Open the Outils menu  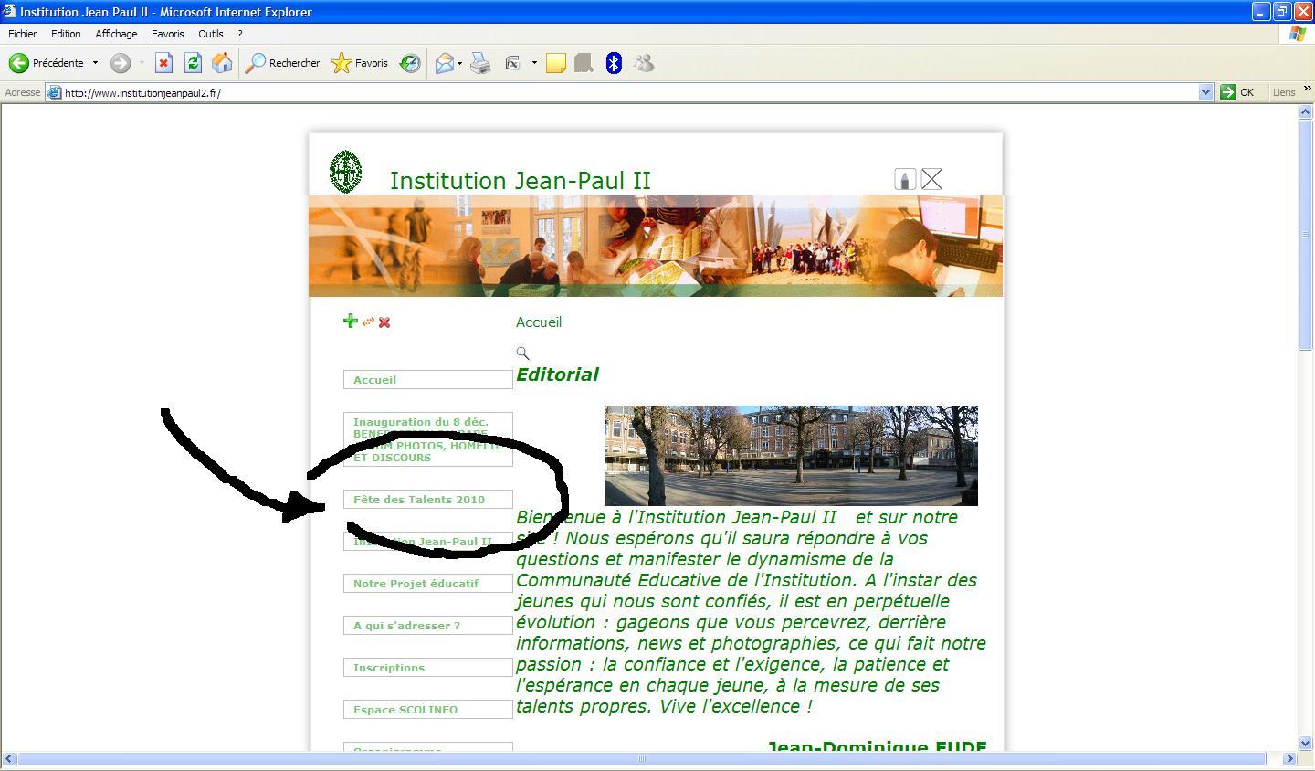211,34
